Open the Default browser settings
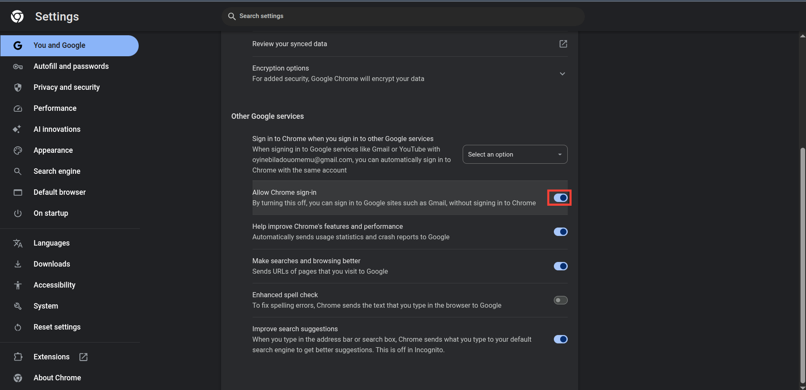 pos(59,192)
